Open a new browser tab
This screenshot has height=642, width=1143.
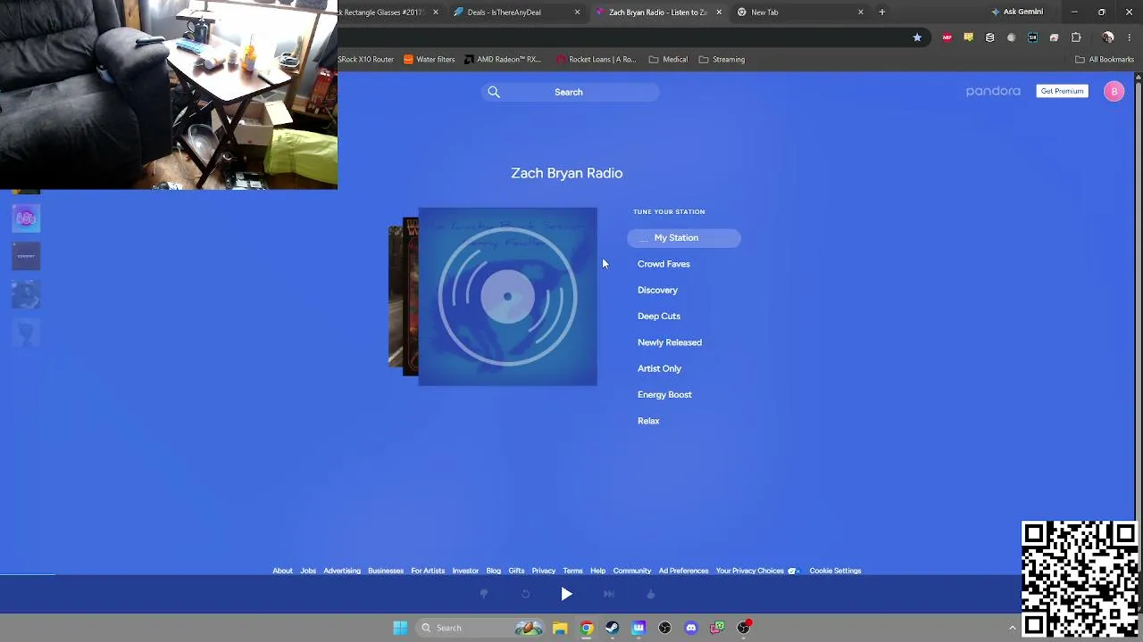[x=882, y=12]
